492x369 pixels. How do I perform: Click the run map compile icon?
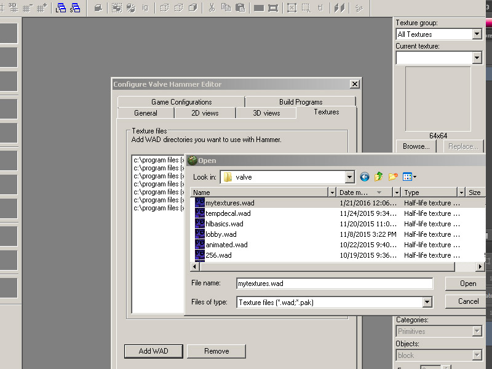[x=359, y=7]
